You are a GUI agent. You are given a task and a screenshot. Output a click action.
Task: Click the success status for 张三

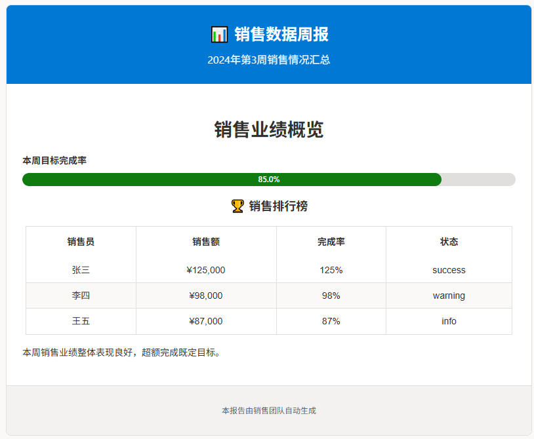point(449,270)
